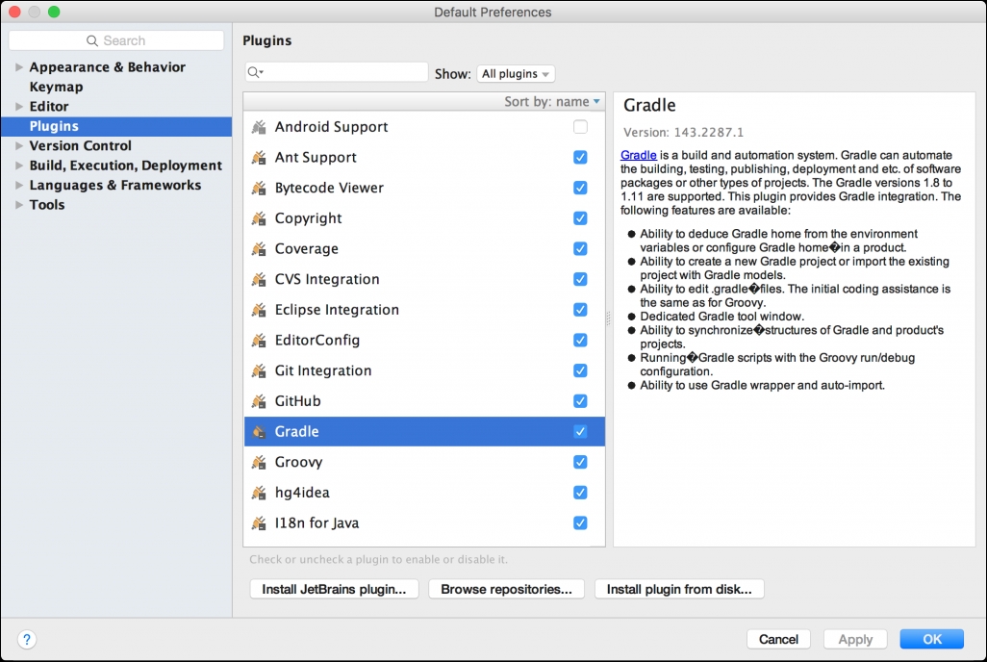
Task: Disable the Gradle plugin checkbox
Action: pos(580,431)
